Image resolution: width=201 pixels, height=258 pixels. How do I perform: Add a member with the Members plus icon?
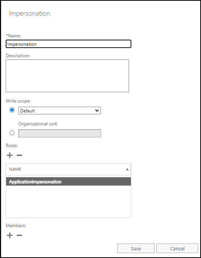[10, 235]
